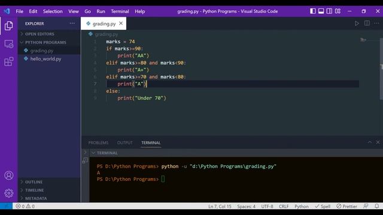
Task: Switch to the Problems panel tab
Action: 98,143
